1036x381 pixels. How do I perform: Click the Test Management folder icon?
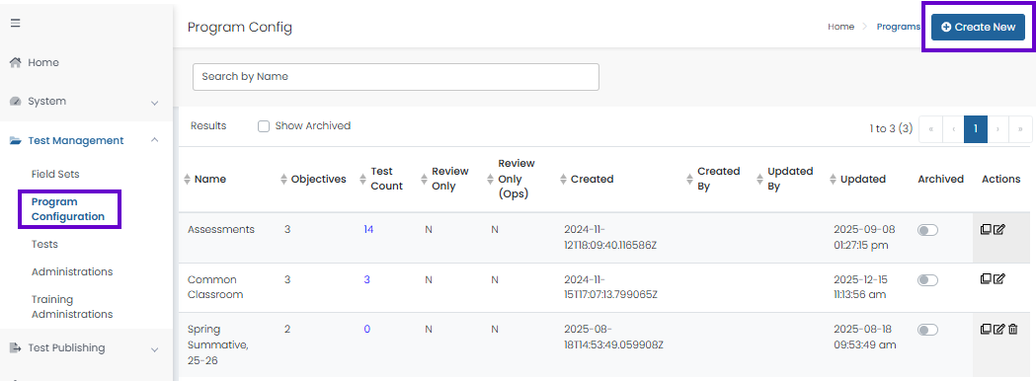[16, 140]
